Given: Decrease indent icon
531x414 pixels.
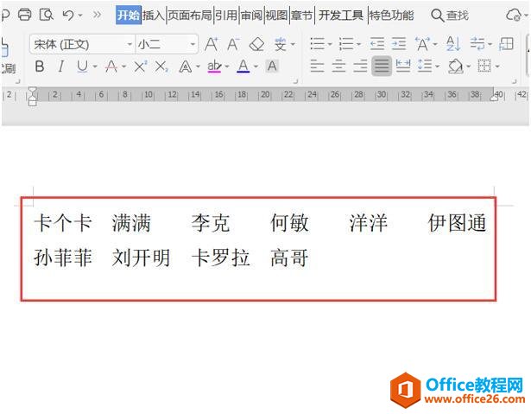Looking at the screenshot, I should click(377, 44).
